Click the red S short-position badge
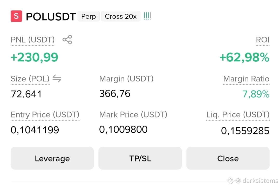 [16, 16]
